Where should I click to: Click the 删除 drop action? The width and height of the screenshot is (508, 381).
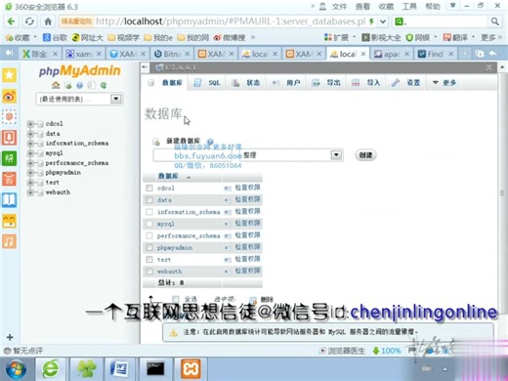[x=267, y=299]
